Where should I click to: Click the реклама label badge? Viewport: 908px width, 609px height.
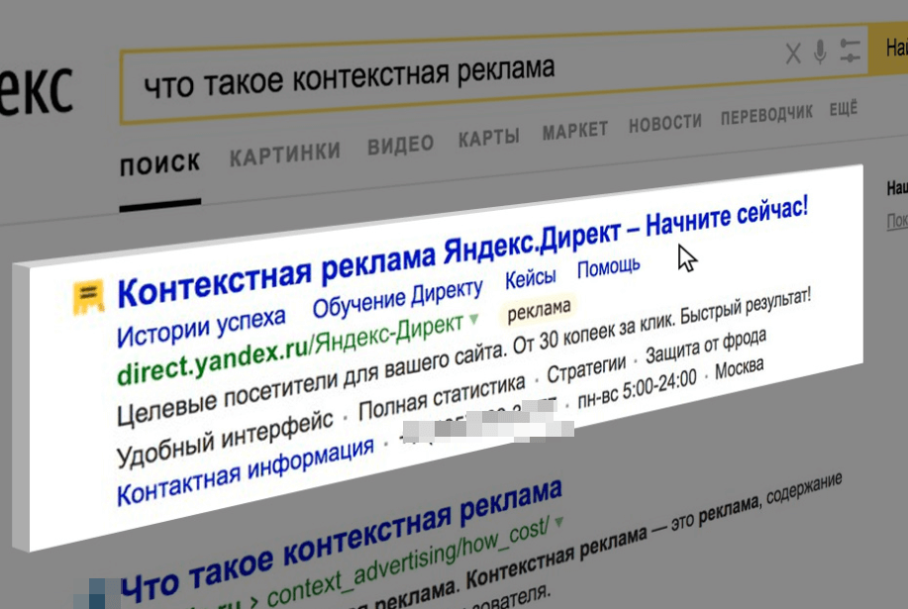click(539, 310)
